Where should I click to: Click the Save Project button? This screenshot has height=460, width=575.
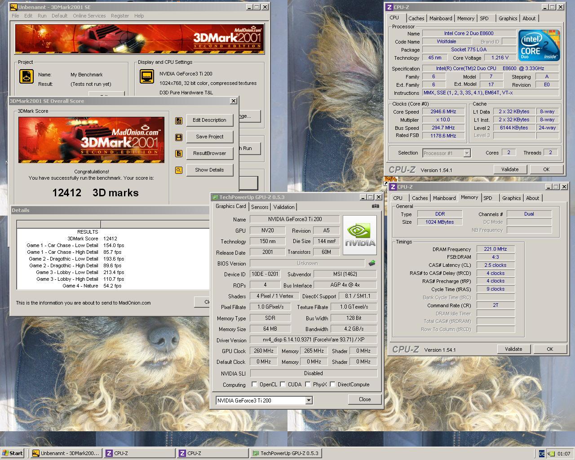(210, 137)
